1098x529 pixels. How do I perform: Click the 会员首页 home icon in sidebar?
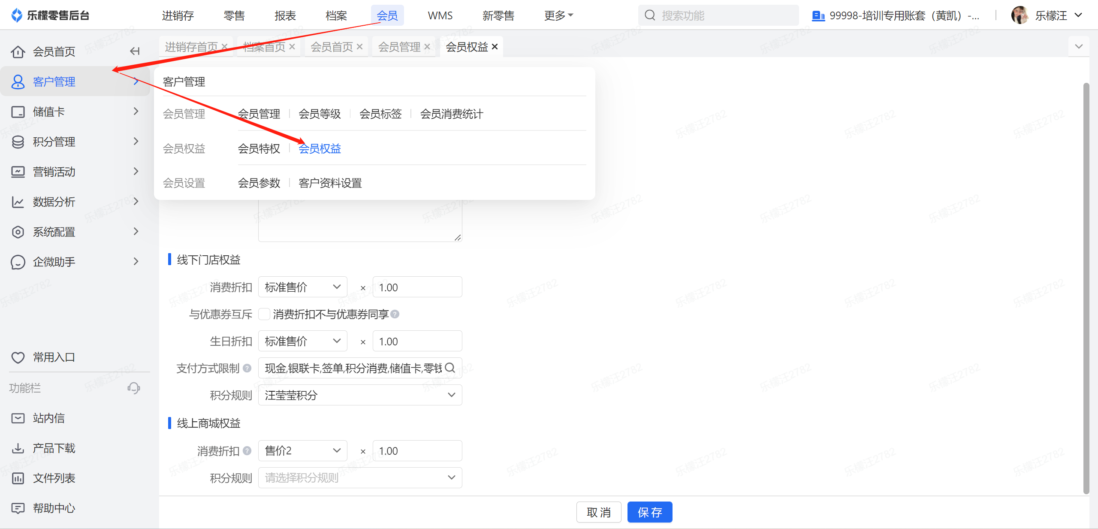18,51
